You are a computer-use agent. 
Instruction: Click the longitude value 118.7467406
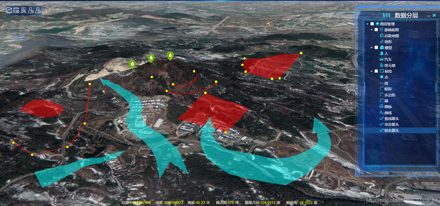click(x=140, y=203)
